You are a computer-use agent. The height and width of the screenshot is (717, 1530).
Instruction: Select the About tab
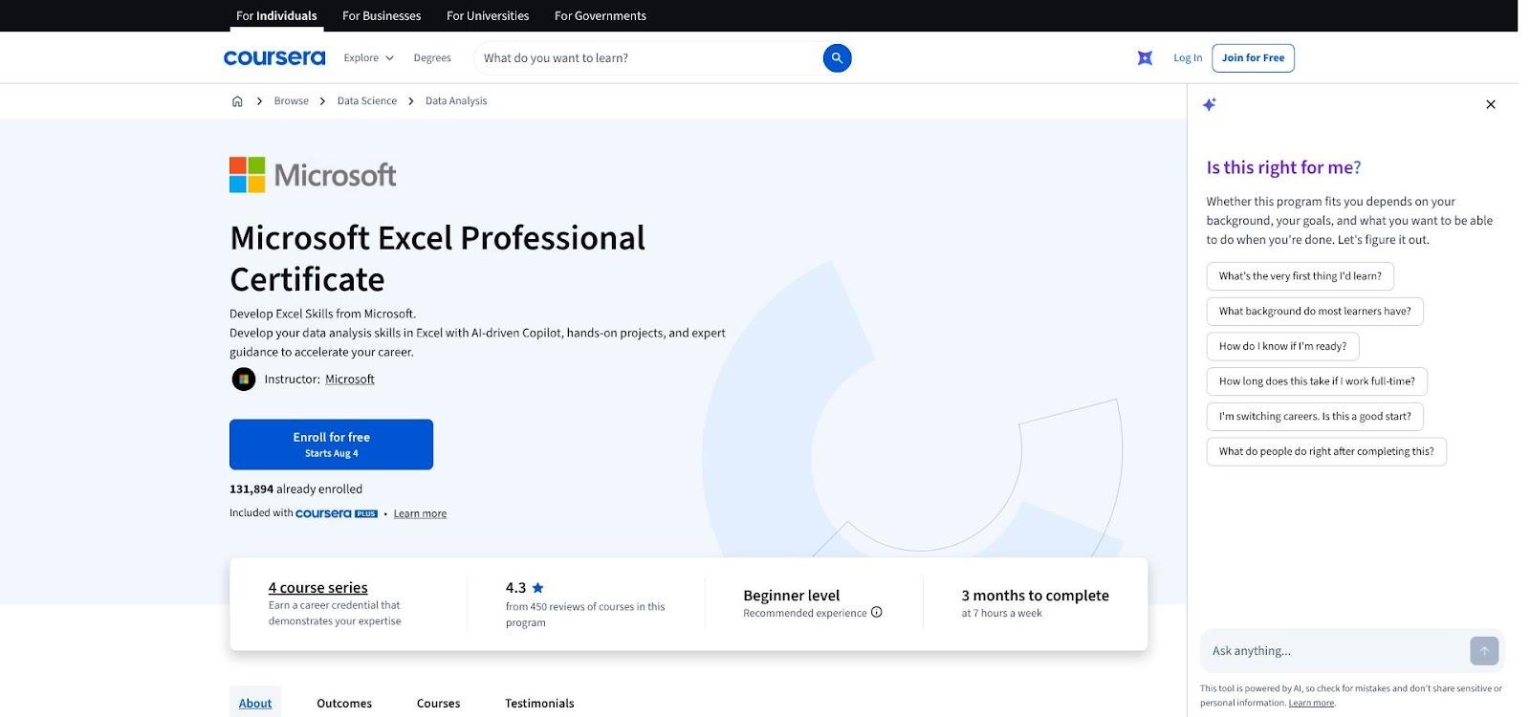(255, 703)
